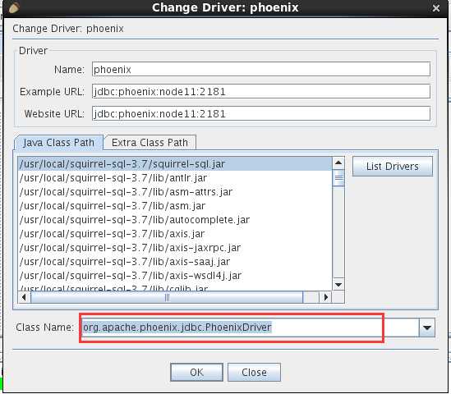Select squirrel-sql.jar in the class path list

[175, 164]
